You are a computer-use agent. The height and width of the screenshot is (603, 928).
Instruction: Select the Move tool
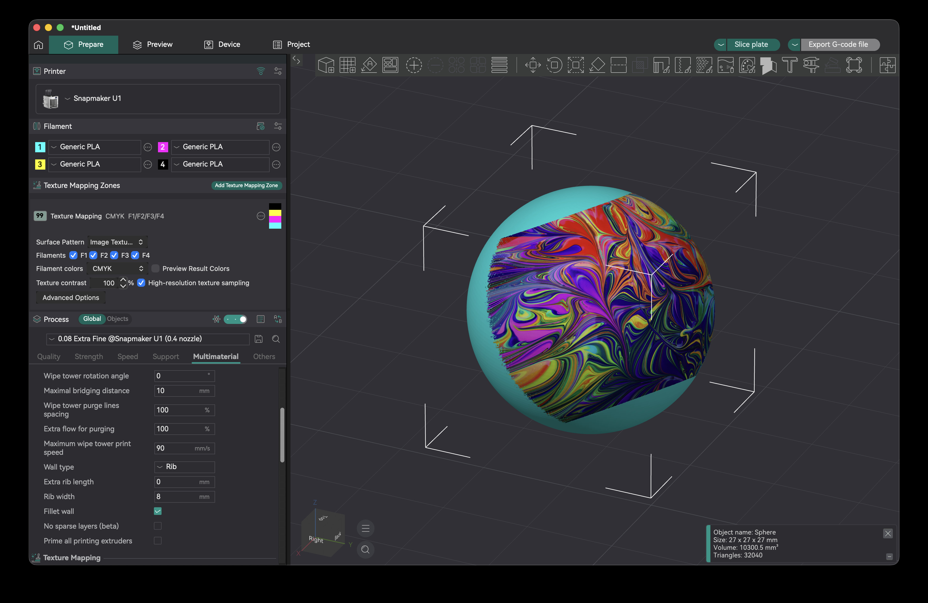pyautogui.click(x=533, y=65)
